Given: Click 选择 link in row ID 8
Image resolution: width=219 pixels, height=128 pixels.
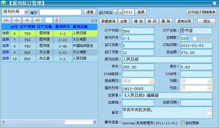Looking at the screenshot, I should (5, 46).
